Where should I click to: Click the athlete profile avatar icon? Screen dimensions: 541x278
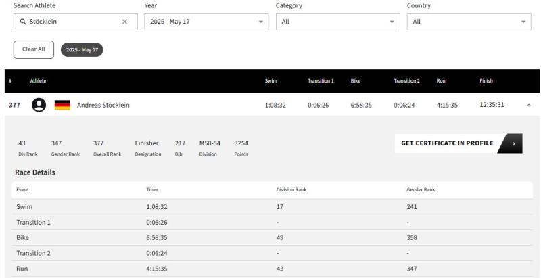point(39,105)
